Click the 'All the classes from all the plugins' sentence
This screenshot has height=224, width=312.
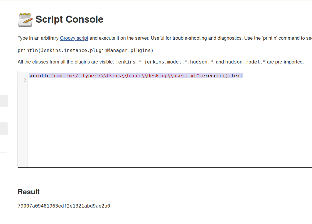coord(161,62)
